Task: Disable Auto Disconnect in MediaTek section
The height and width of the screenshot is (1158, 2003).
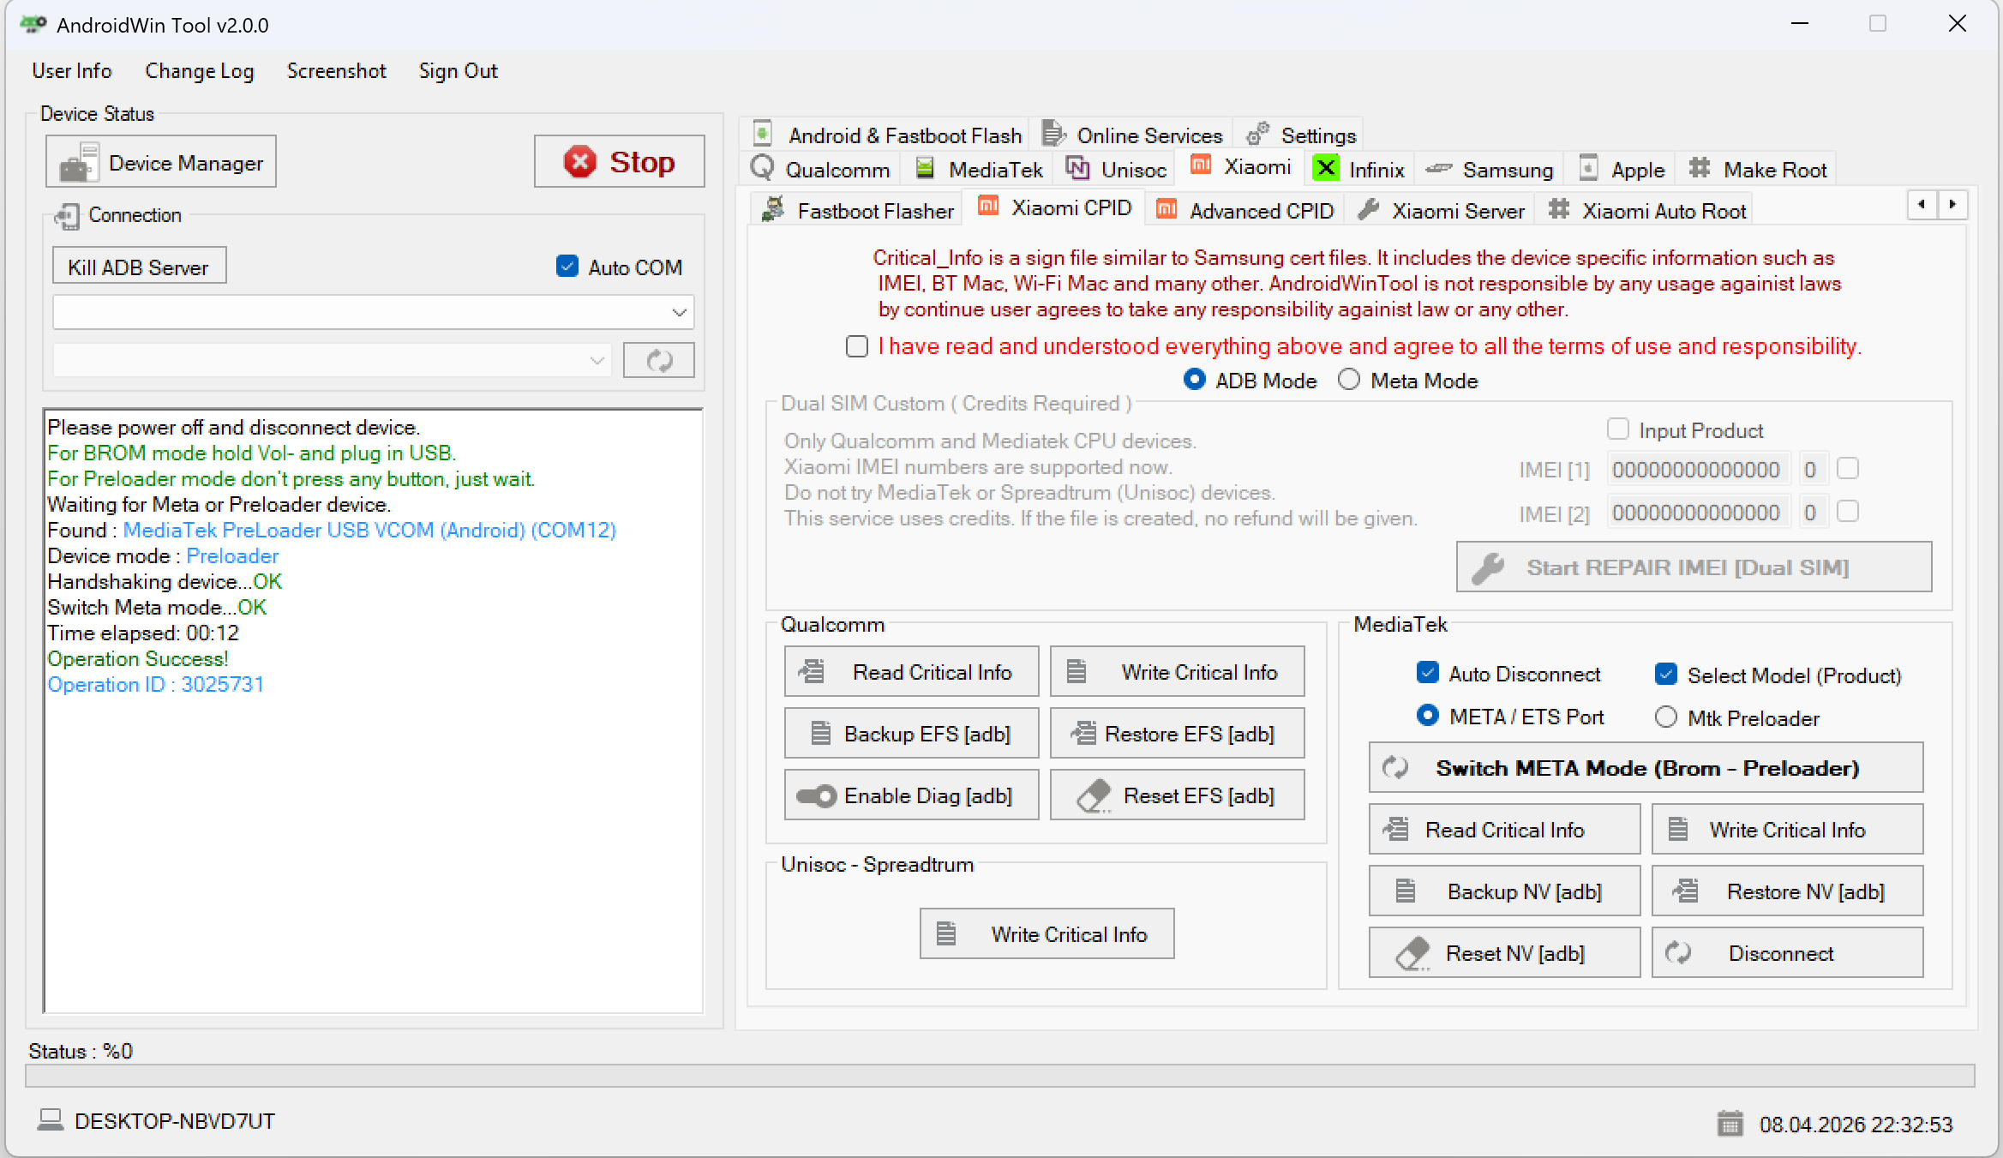Action: (1427, 673)
